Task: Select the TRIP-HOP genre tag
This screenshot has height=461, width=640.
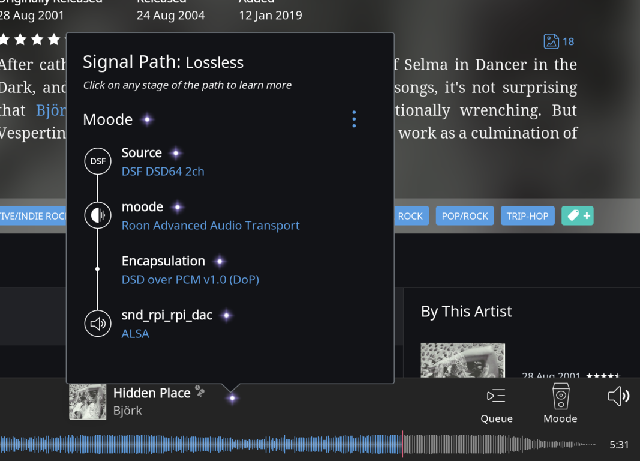Action: (x=527, y=215)
